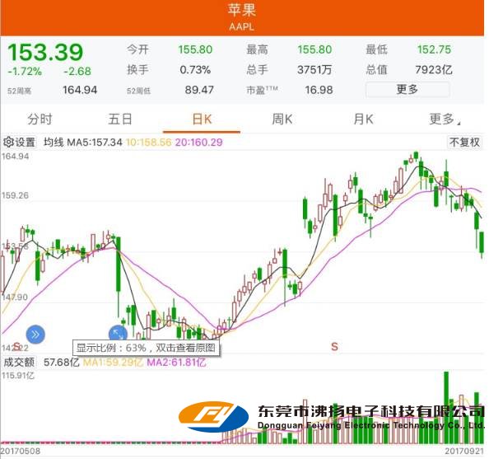Select the 日K tab
This screenshot has height=459, width=489.
[x=202, y=119]
